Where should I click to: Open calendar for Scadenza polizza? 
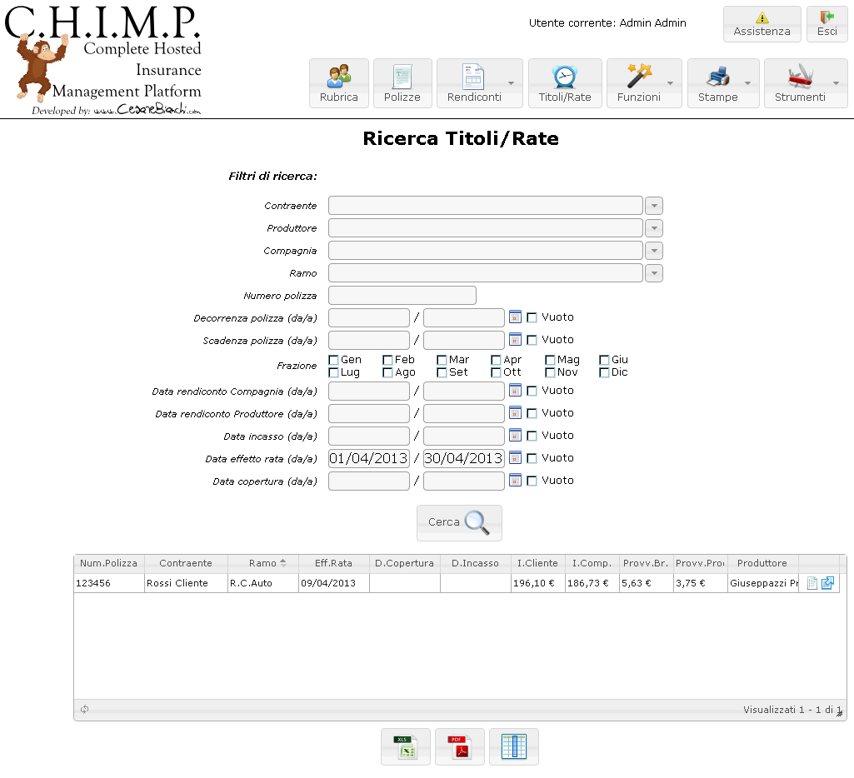click(515, 339)
